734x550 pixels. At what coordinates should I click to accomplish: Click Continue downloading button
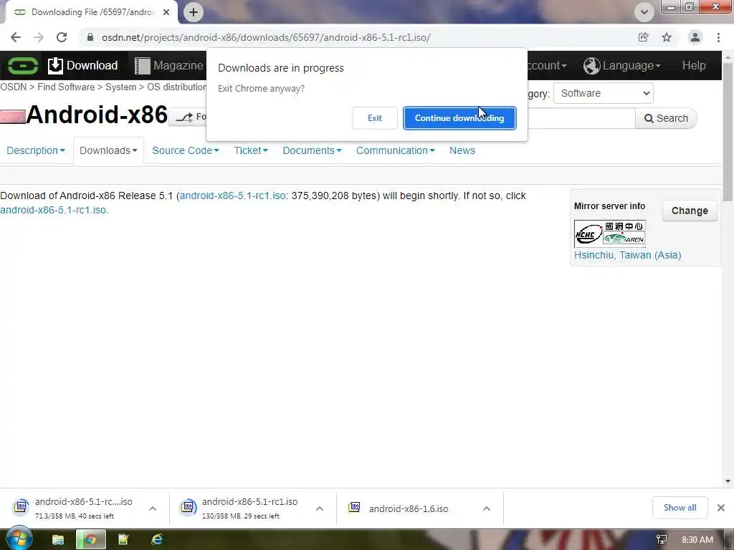click(459, 118)
